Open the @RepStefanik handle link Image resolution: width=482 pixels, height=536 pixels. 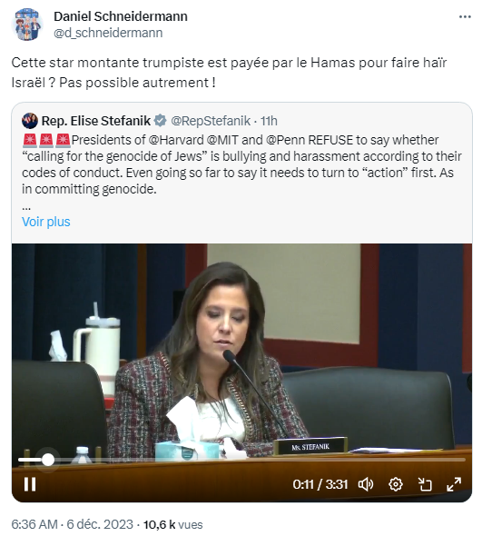[211, 121]
